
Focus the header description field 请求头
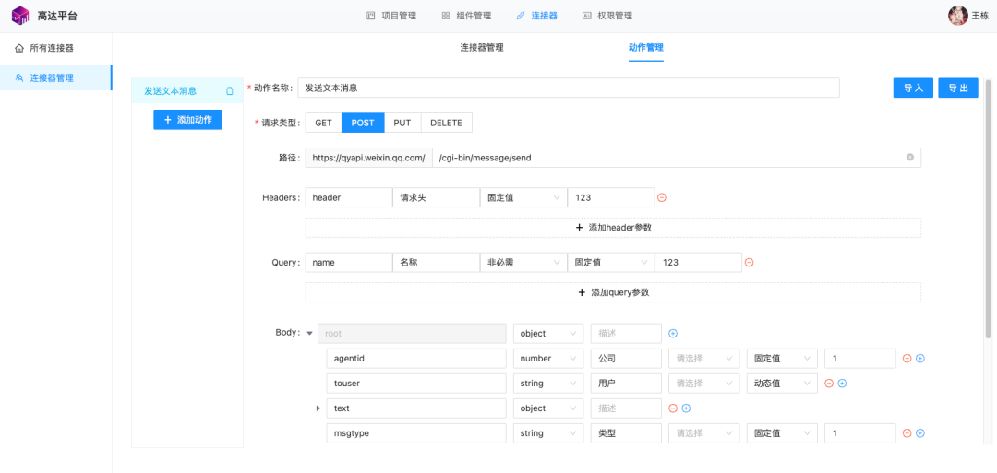click(x=436, y=197)
